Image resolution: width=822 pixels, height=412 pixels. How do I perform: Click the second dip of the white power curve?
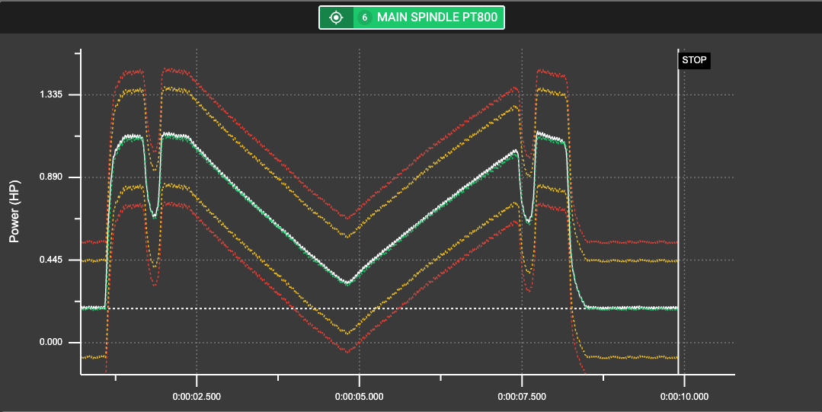tap(528, 222)
